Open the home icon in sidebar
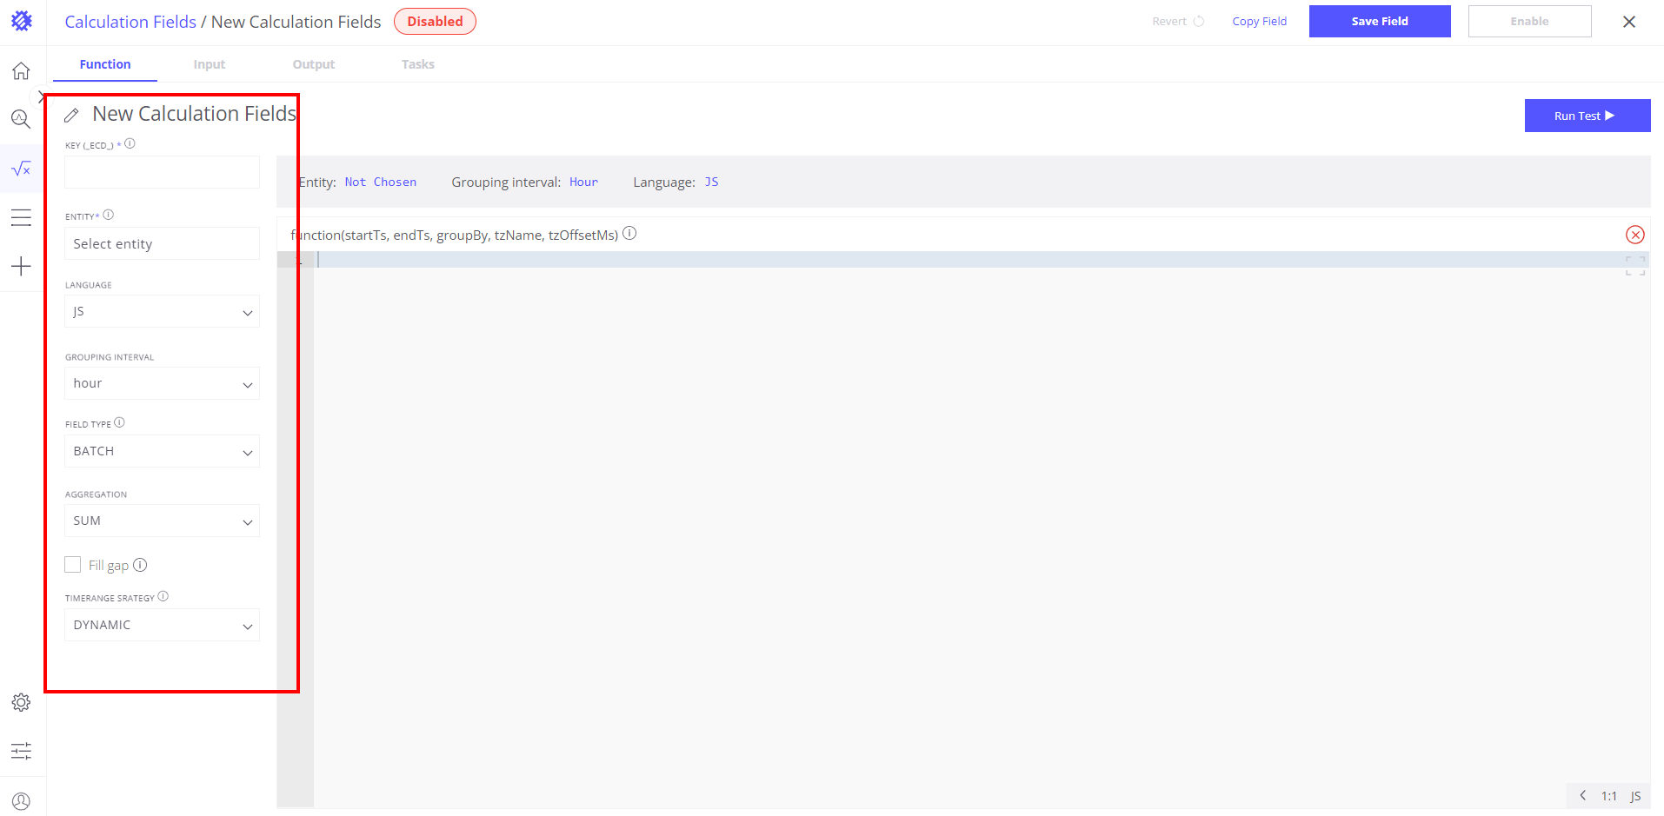 [x=21, y=71]
